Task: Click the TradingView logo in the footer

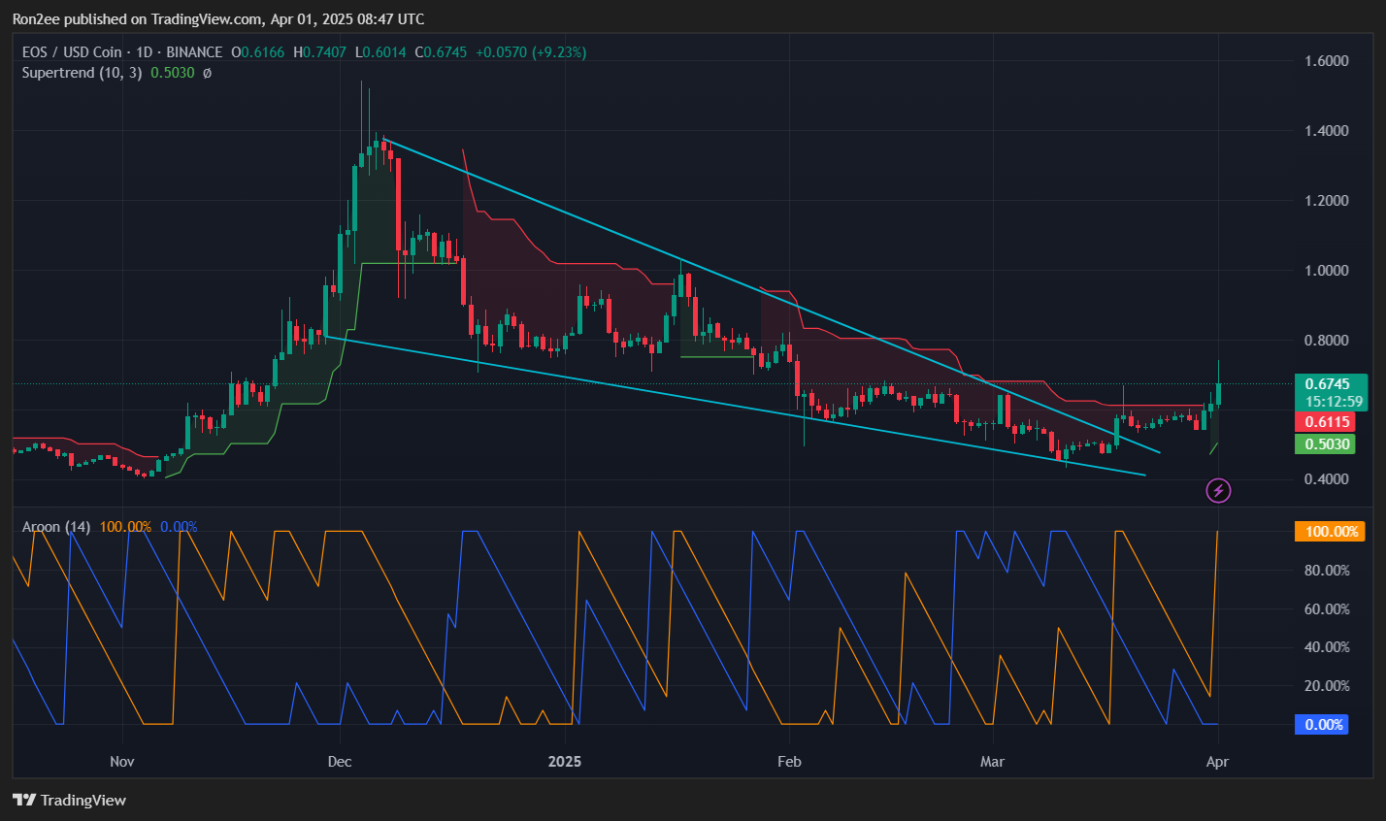Action: coord(69,800)
